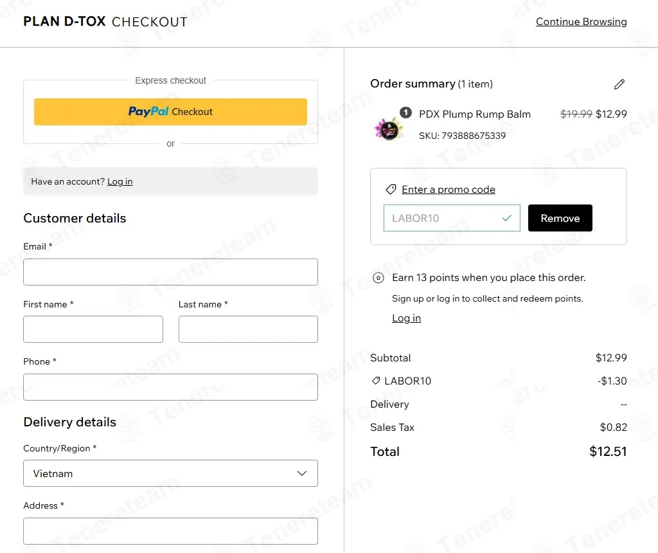Viewport: 658px width, 553px height.
Task: Click the Express checkout label
Action: pos(170,80)
